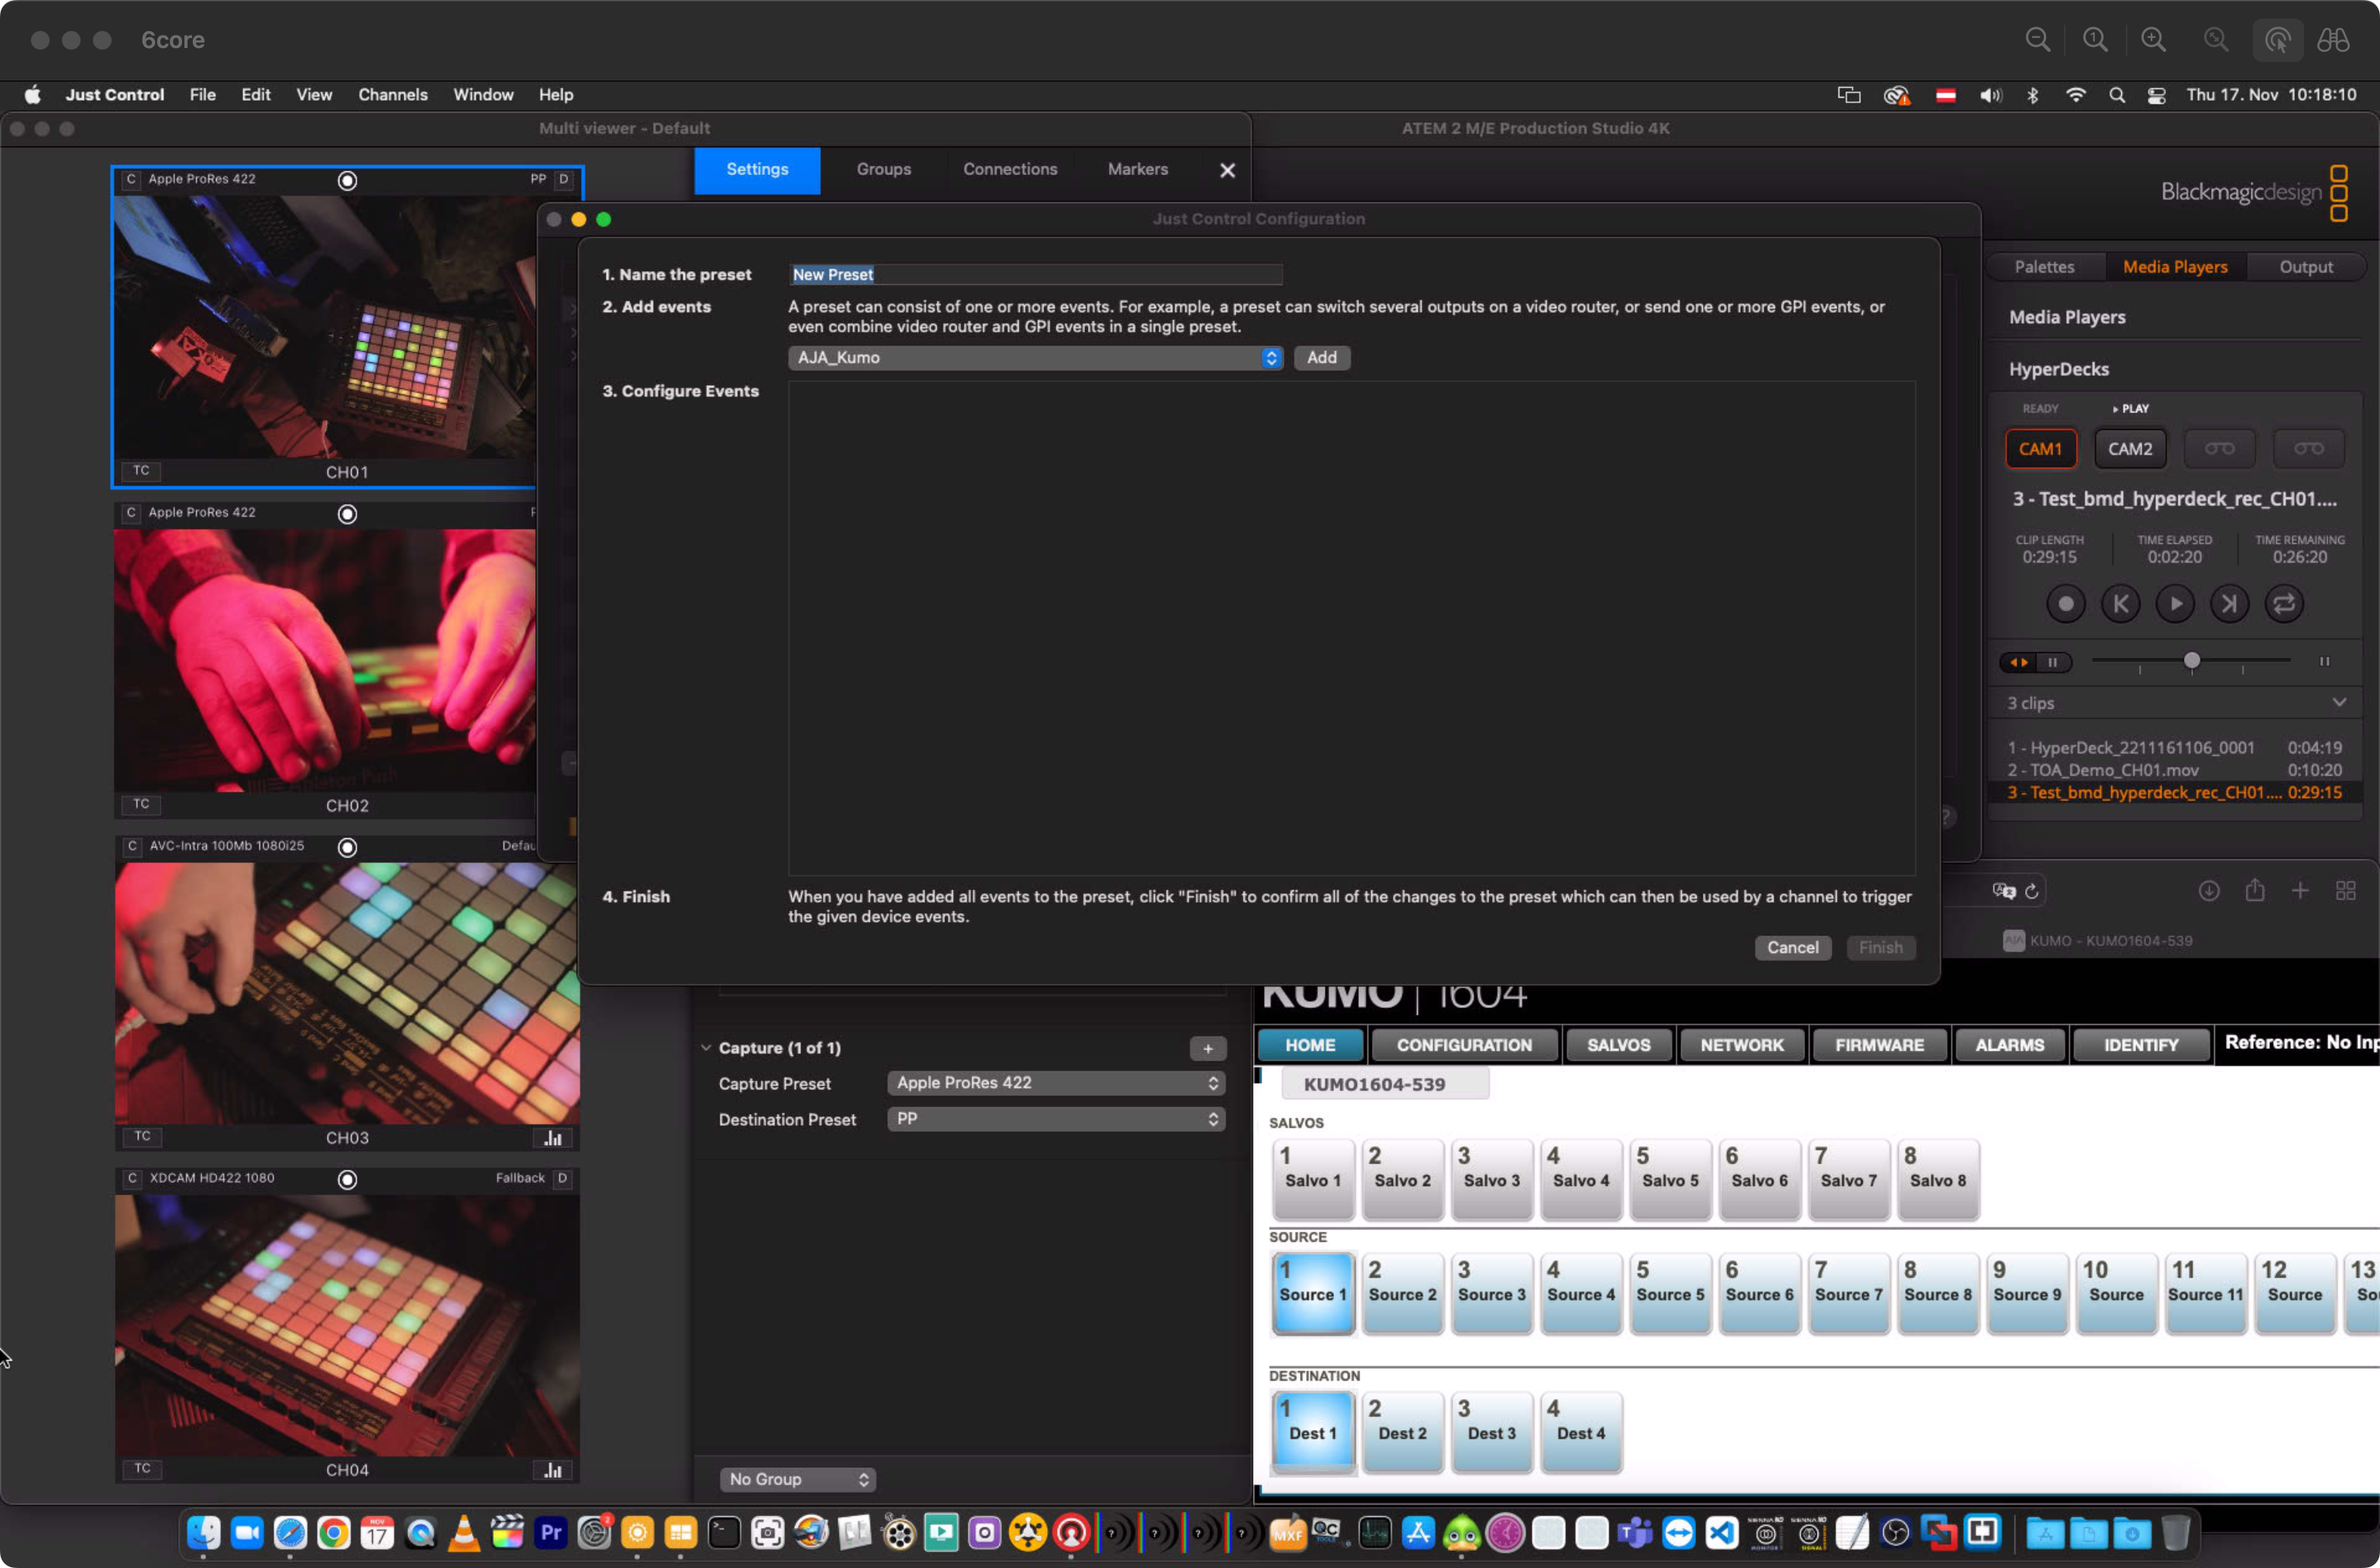The image size is (2380, 1568).
Task: Click the TC button on CH01
Action: click(x=141, y=471)
